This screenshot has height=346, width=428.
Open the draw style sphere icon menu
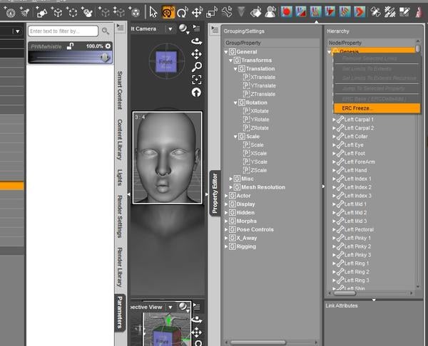coord(184,28)
